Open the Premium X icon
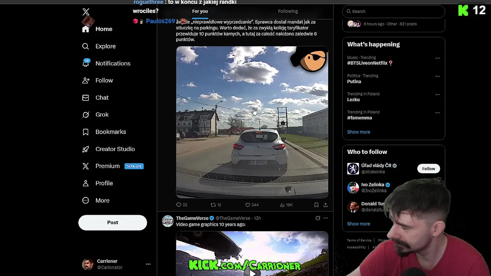Image resolution: width=491 pixels, height=276 pixels. [x=86, y=166]
